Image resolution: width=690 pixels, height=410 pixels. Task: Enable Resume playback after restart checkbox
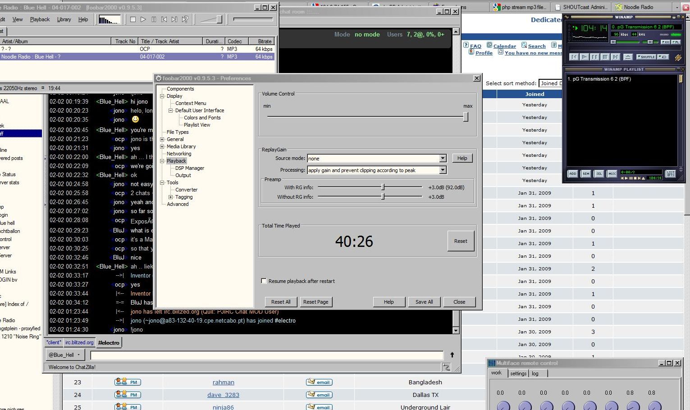point(264,281)
